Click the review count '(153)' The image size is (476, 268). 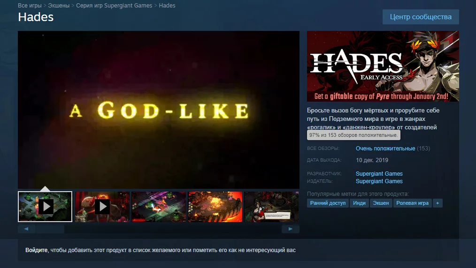423,149
